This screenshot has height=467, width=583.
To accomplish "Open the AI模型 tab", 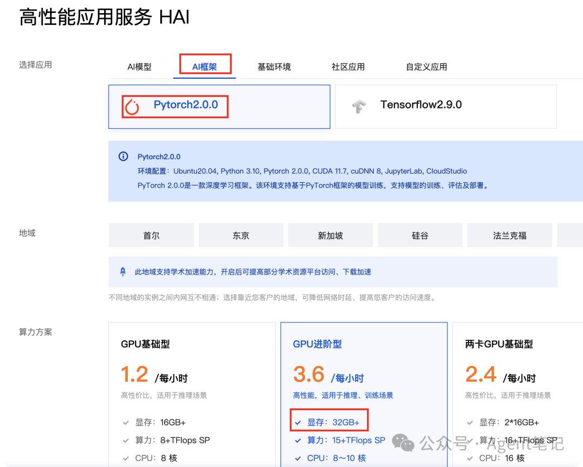I will point(139,67).
